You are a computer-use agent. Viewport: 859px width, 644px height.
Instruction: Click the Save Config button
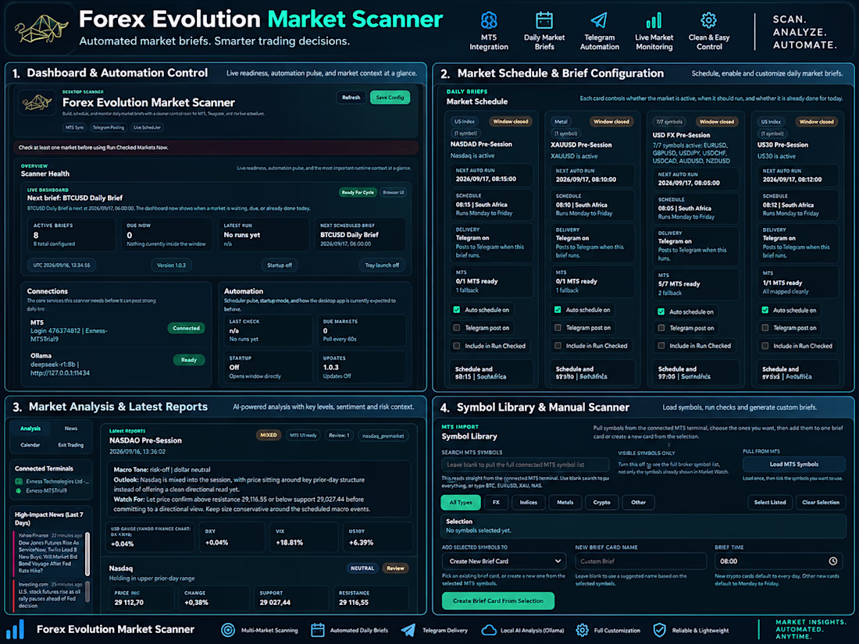390,98
